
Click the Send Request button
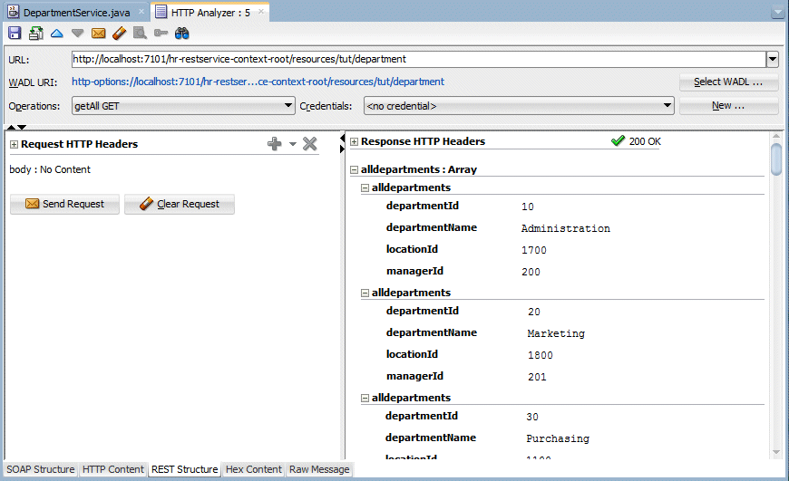click(x=65, y=204)
